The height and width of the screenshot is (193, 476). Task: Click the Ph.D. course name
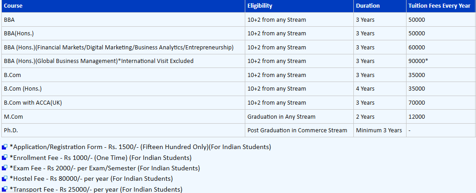11,130
